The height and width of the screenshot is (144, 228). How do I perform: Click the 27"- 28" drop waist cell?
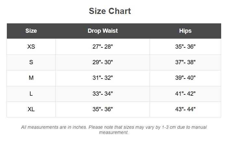point(103,47)
